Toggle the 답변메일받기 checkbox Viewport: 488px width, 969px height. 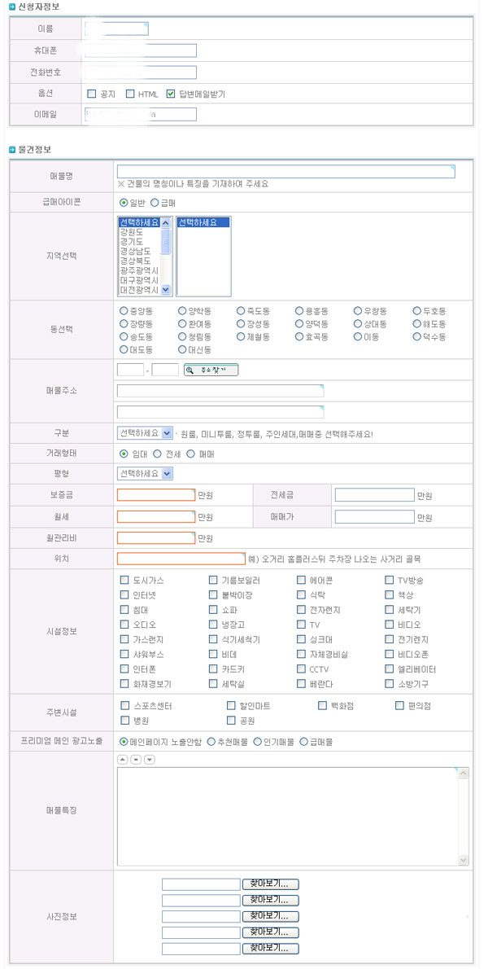[171, 94]
